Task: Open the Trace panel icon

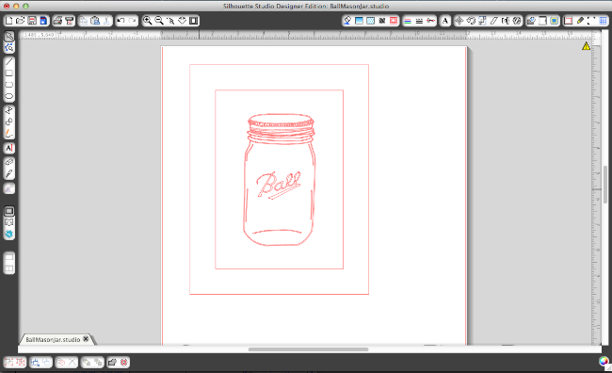Action: tap(555, 21)
